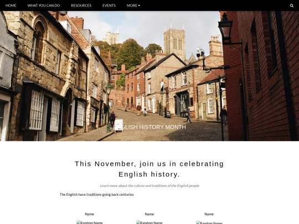Open the HOME navigation link
The width and height of the screenshot is (299, 224).
coord(11,6)
